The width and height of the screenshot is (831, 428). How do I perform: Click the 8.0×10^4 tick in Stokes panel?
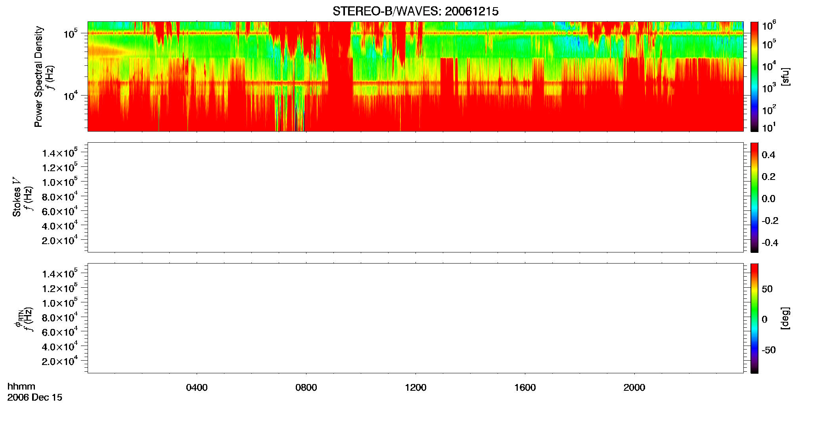[60, 196]
